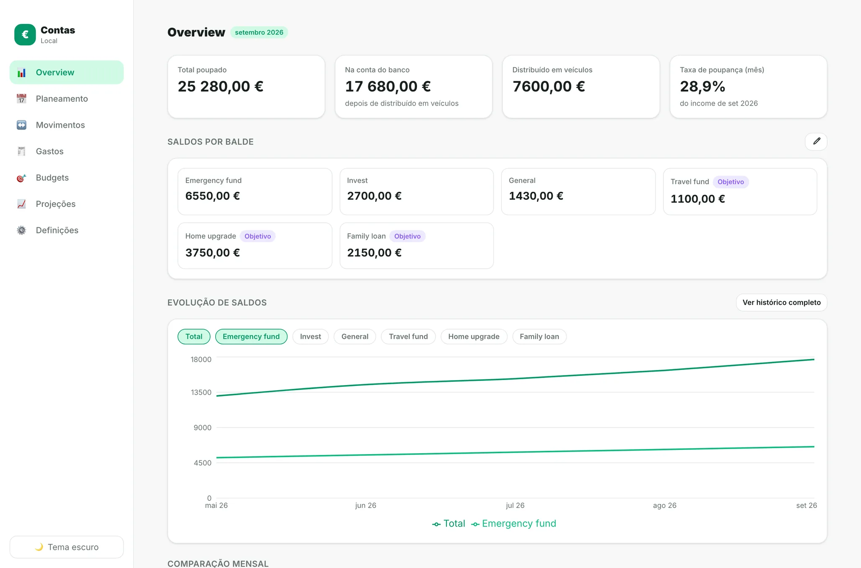Open the Budgets section
The height and width of the screenshot is (568, 861).
pyautogui.click(x=67, y=178)
